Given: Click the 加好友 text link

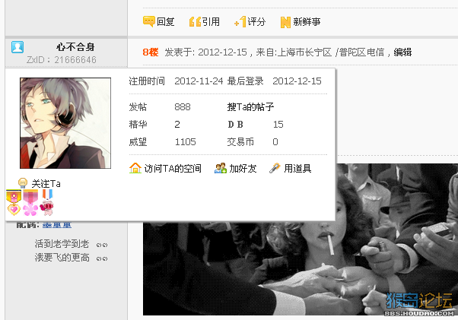Looking at the screenshot, I should 243,168.
